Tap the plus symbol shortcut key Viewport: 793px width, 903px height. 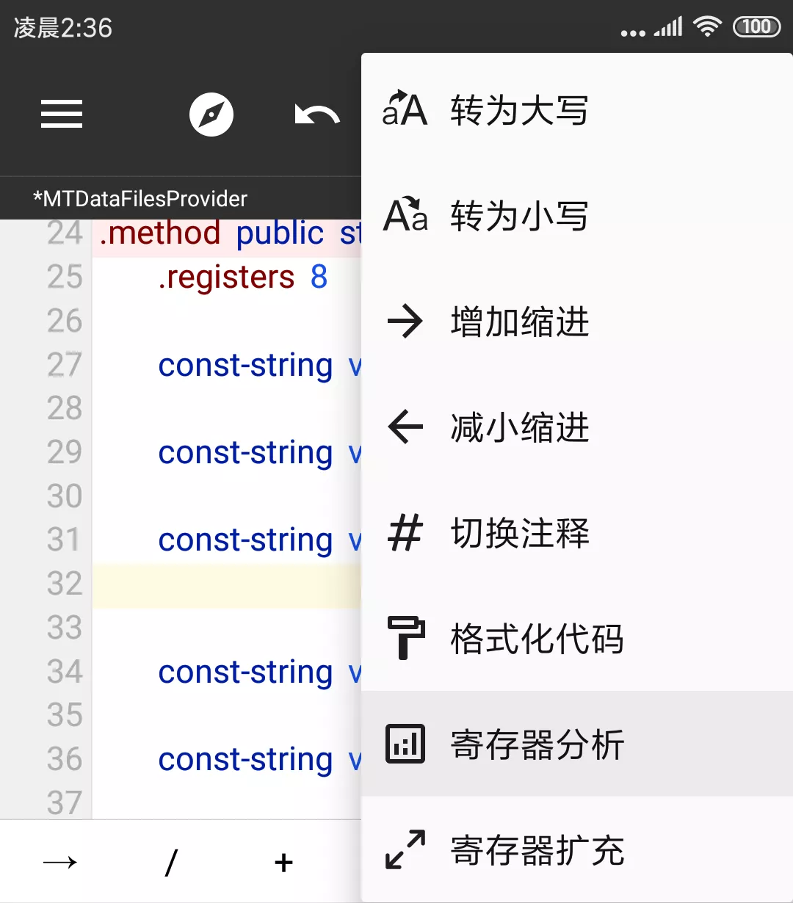[x=283, y=862]
